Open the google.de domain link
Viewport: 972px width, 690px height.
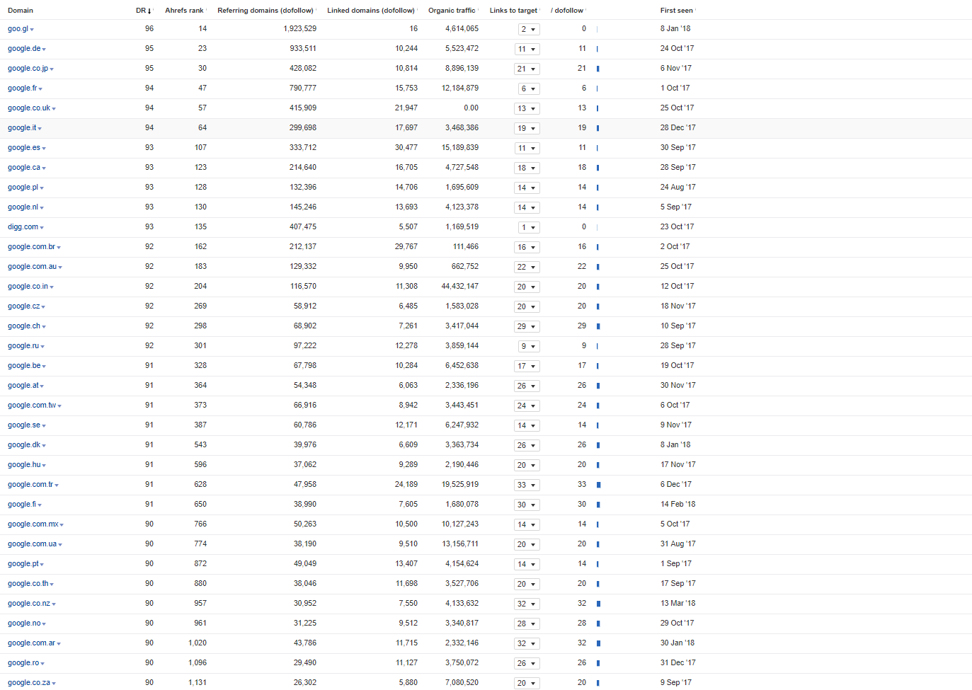[x=24, y=48]
